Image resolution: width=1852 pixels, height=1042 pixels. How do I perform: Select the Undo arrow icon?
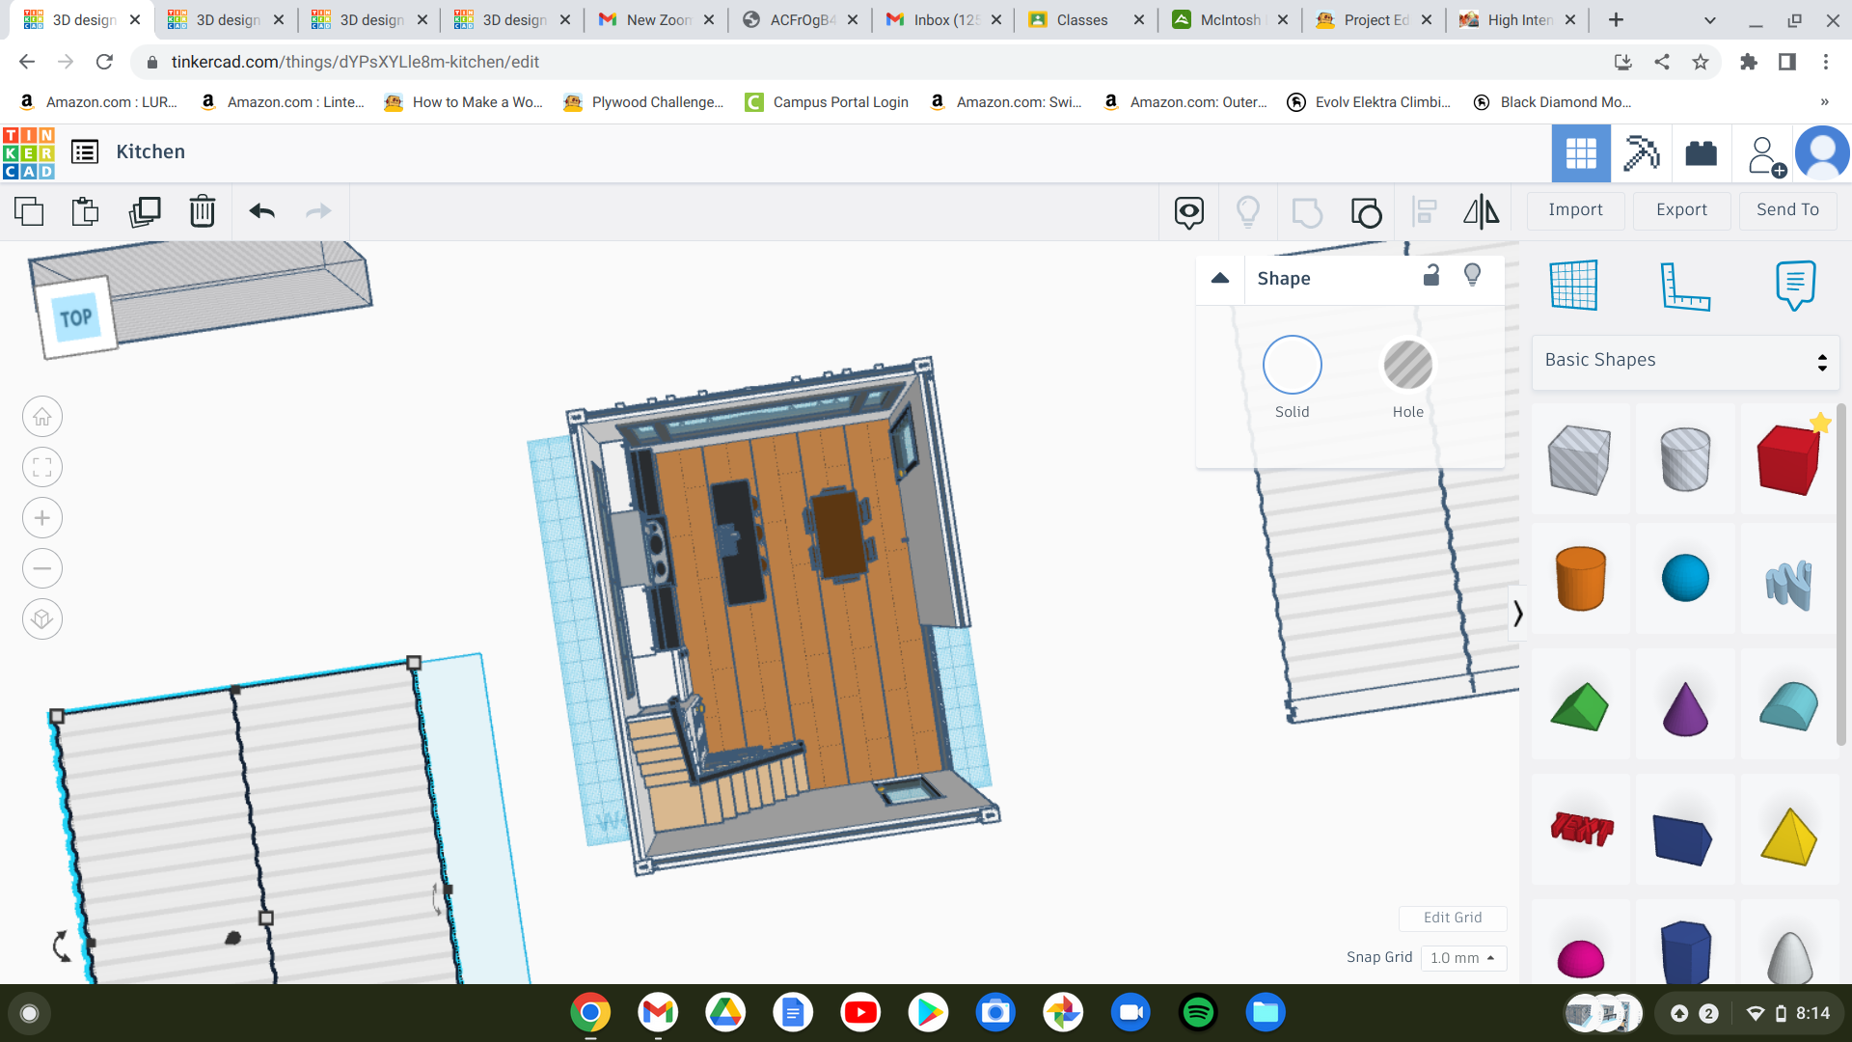[262, 210]
